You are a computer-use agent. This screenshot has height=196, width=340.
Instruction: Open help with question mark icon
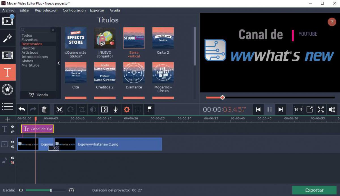click(332, 22)
